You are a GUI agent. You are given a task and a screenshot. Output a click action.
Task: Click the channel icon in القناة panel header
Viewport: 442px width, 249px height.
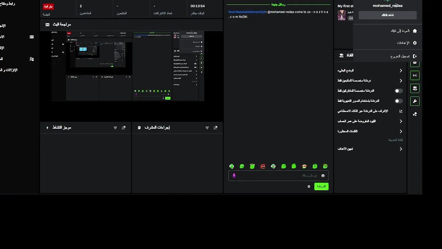tap(342, 55)
